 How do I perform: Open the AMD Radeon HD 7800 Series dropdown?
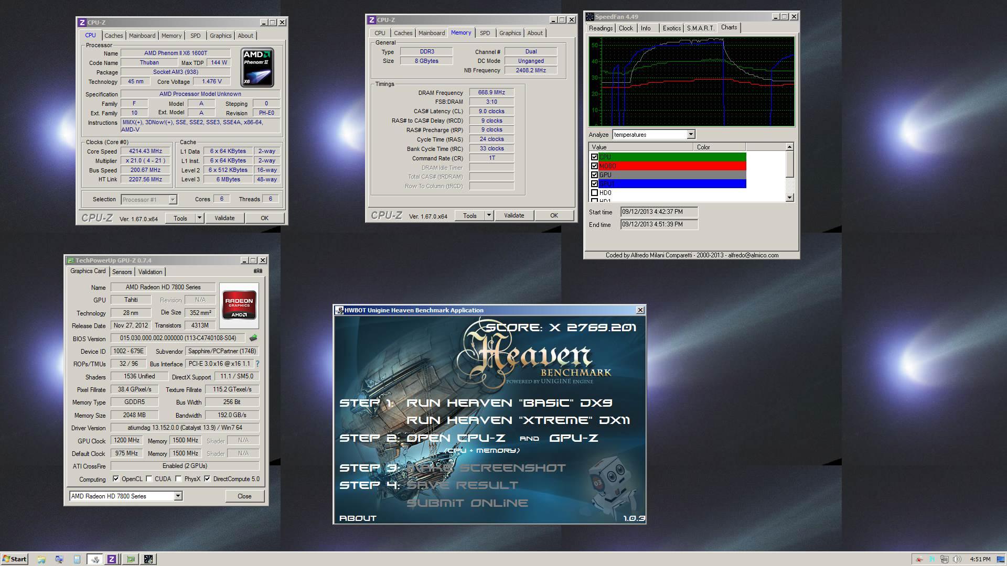(x=178, y=496)
